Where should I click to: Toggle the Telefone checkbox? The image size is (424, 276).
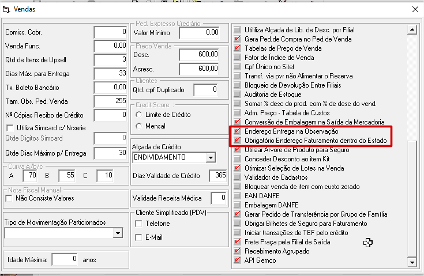[138, 224]
